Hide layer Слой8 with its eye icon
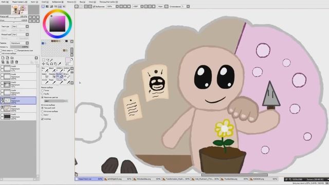 click(2, 107)
